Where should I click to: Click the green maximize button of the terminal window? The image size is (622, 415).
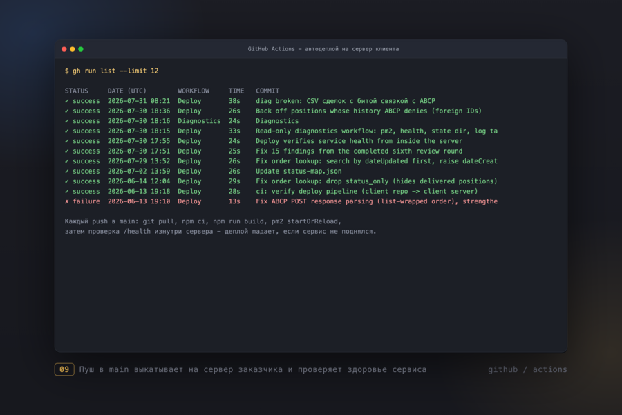[x=81, y=49]
